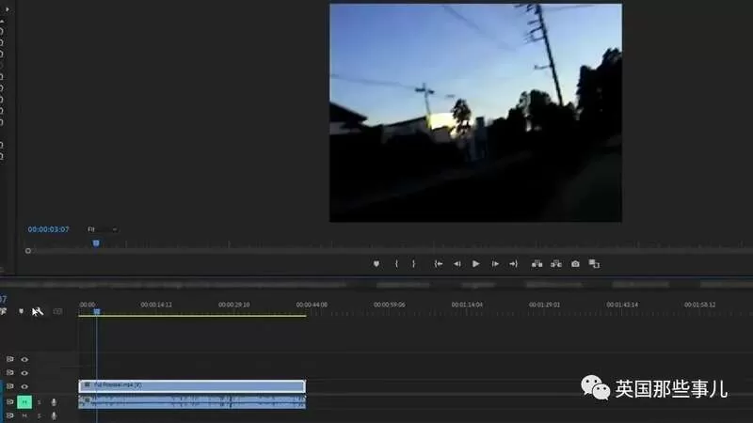Image resolution: width=753 pixels, height=423 pixels.
Task: Enable voice-over record on first audio track
Action: click(x=54, y=402)
